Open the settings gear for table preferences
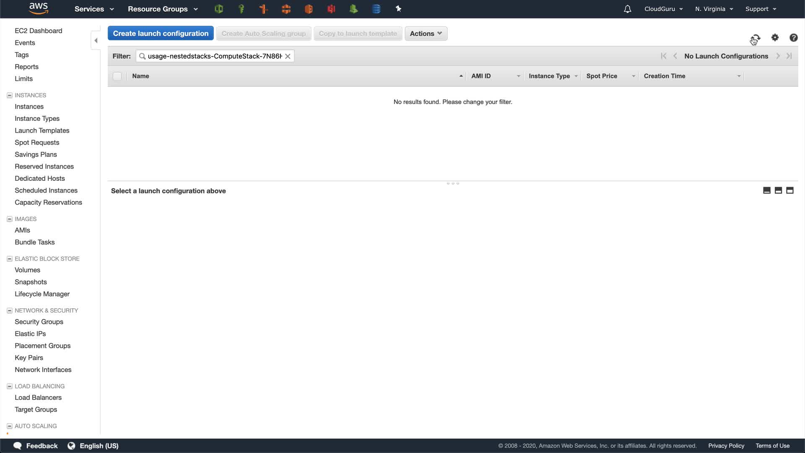 click(775, 38)
